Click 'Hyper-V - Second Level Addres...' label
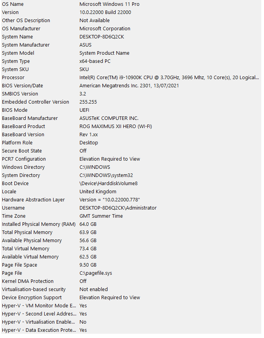The width and height of the screenshot is (264, 338). coord(39,314)
